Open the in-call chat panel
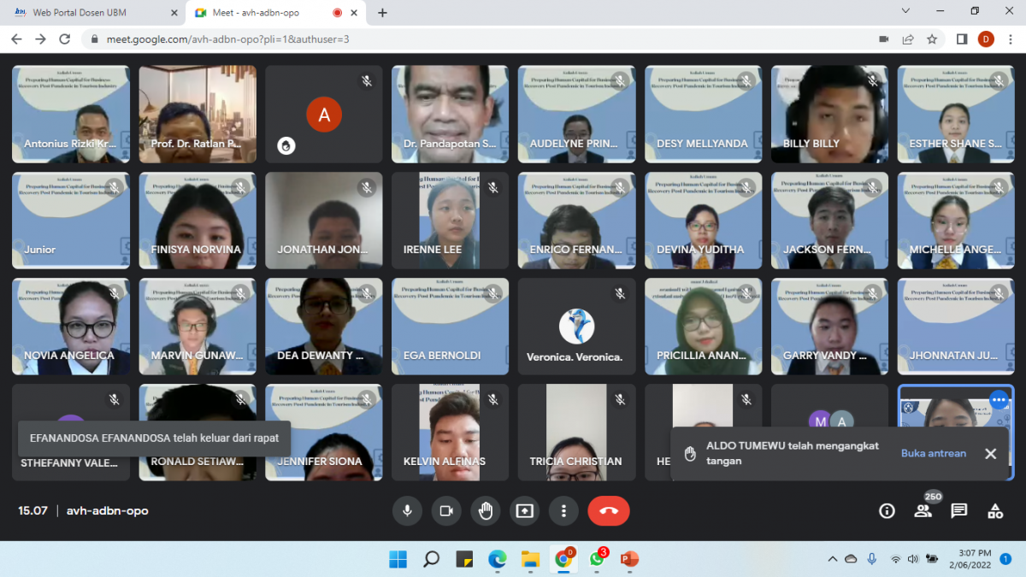 point(959,511)
